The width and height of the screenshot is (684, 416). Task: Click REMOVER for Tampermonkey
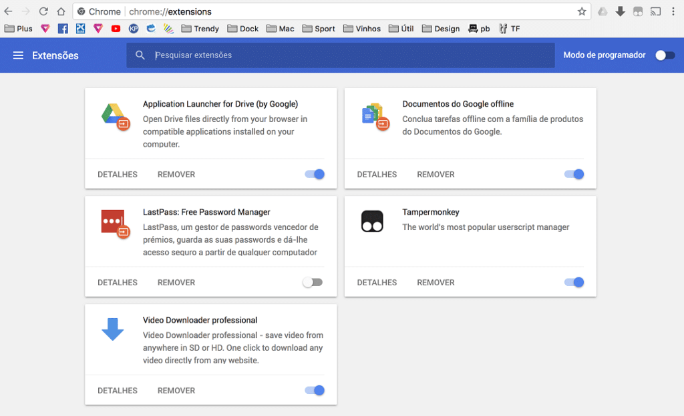(x=436, y=283)
